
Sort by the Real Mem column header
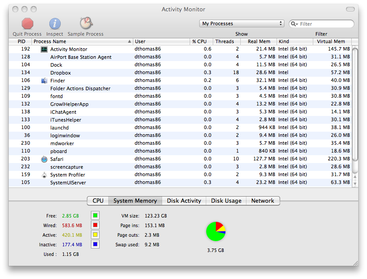point(259,41)
